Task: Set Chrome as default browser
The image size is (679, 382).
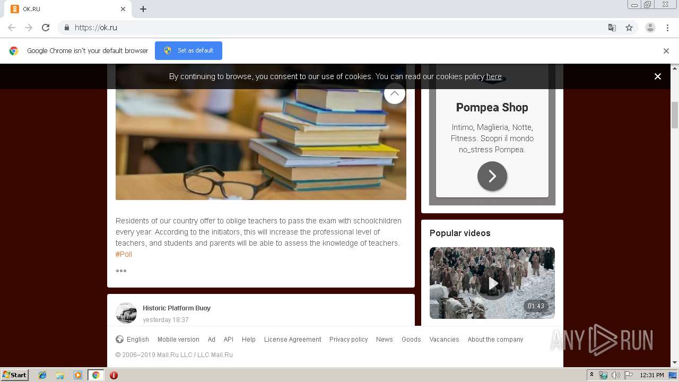Action: coord(188,50)
